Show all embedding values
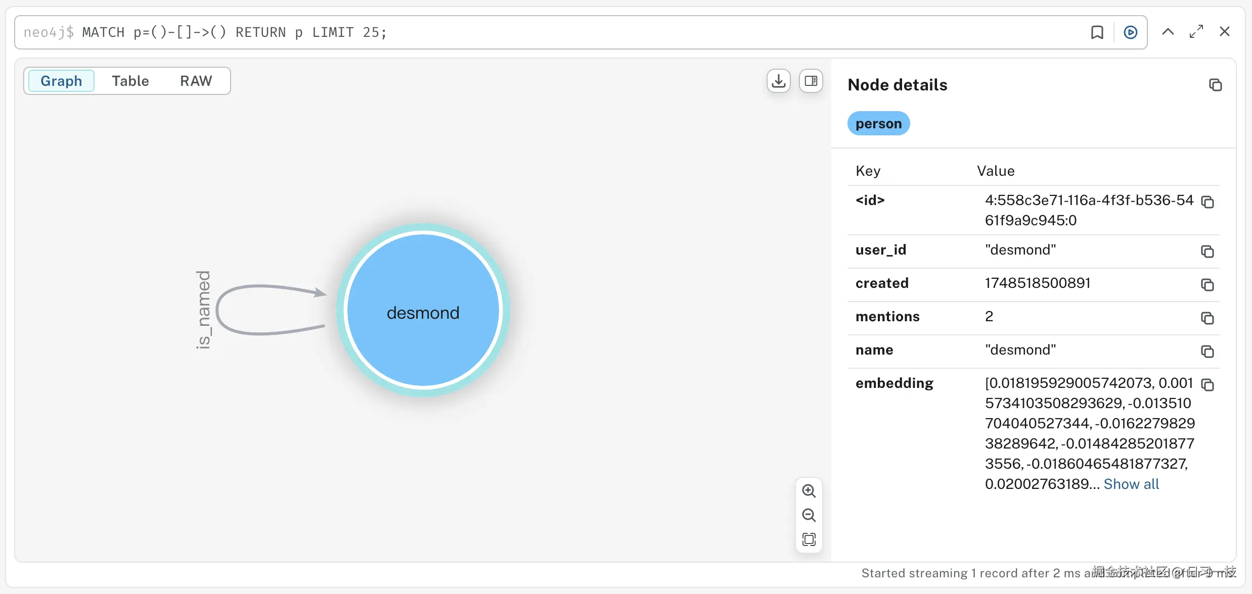The height and width of the screenshot is (594, 1252). 1132,483
